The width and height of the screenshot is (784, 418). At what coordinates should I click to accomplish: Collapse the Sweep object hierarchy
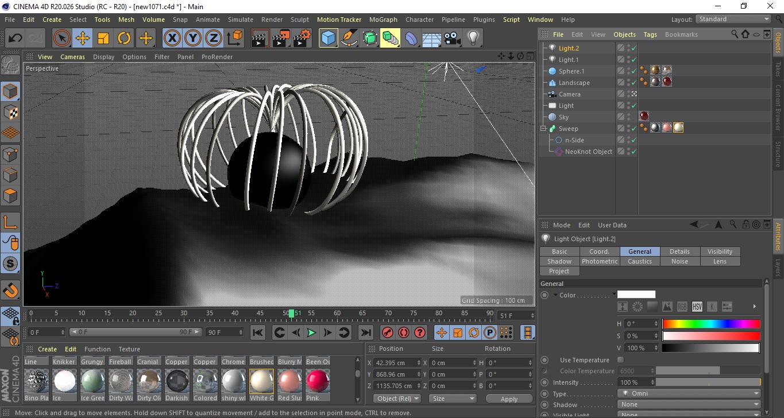(543, 129)
